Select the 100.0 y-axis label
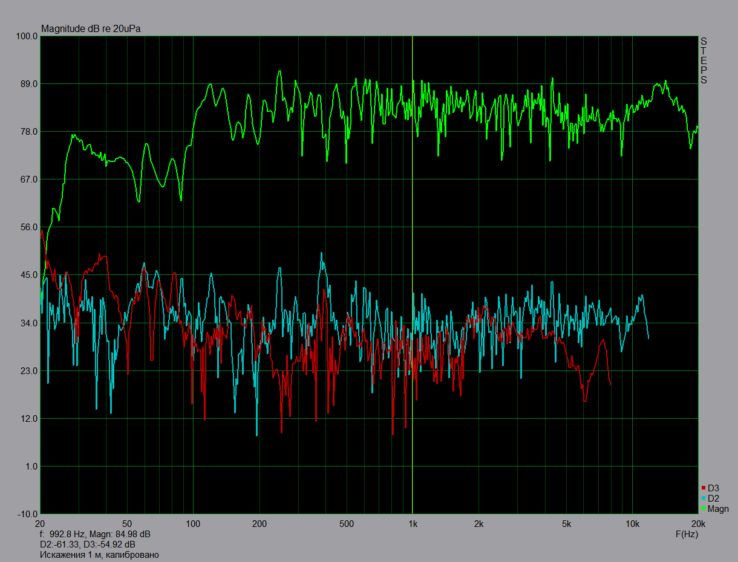The image size is (738, 562). click(27, 36)
